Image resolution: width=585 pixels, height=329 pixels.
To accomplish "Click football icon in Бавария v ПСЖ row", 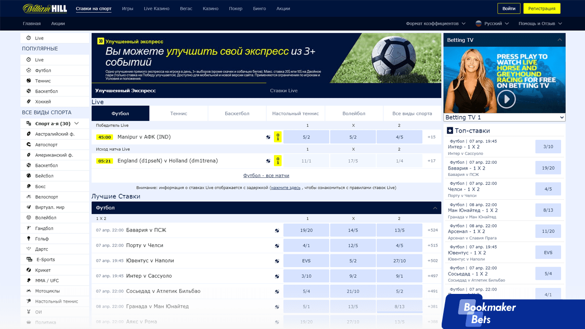I will (277, 230).
